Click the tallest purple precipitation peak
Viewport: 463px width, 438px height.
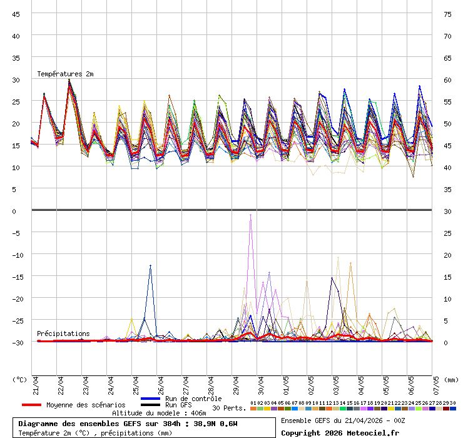click(x=251, y=215)
